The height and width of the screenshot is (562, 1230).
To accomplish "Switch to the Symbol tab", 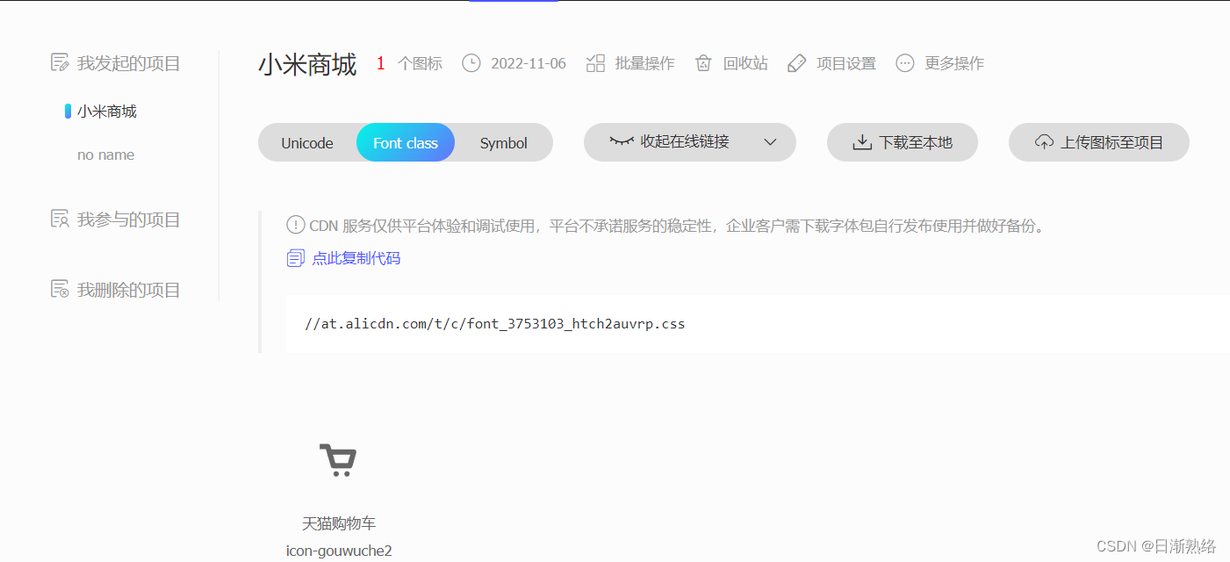I will [504, 143].
